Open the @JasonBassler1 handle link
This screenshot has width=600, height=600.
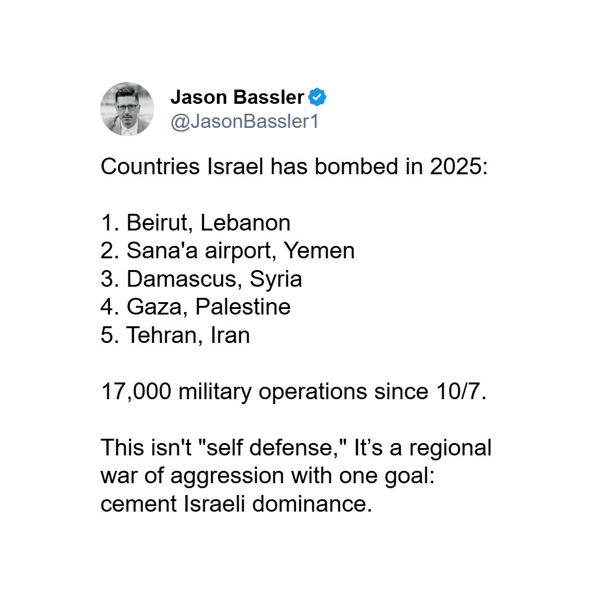pyautogui.click(x=245, y=122)
